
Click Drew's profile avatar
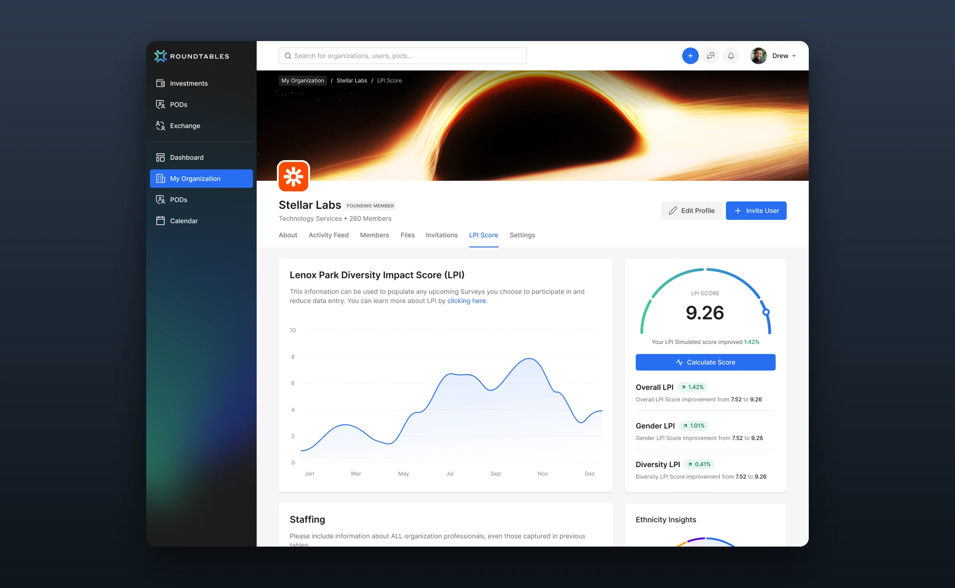758,56
